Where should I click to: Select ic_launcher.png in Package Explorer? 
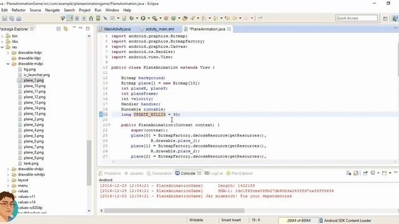37,75
